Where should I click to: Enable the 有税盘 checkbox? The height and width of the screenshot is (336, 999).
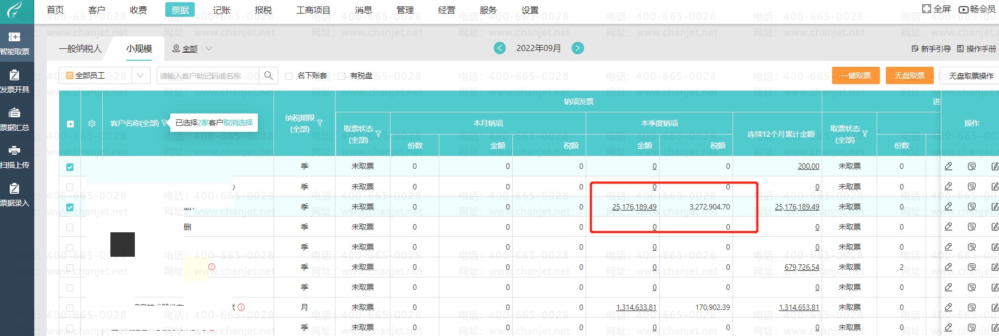click(342, 76)
